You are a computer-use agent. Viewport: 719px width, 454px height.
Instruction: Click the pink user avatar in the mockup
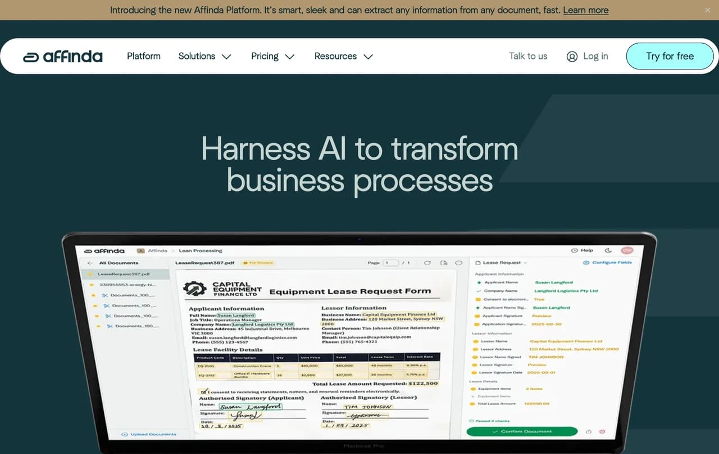pos(626,251)
